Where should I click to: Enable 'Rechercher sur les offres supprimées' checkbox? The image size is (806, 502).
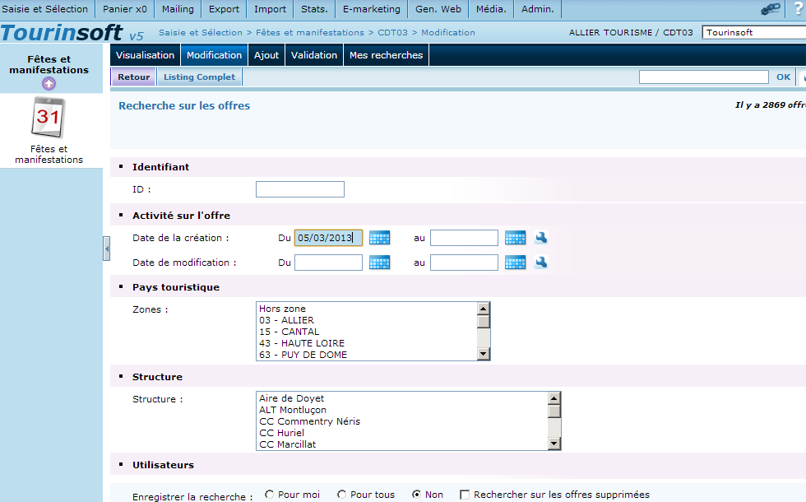click(x=465, y=495)
